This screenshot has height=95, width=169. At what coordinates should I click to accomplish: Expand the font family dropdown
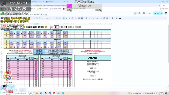(x=49, y=18)
